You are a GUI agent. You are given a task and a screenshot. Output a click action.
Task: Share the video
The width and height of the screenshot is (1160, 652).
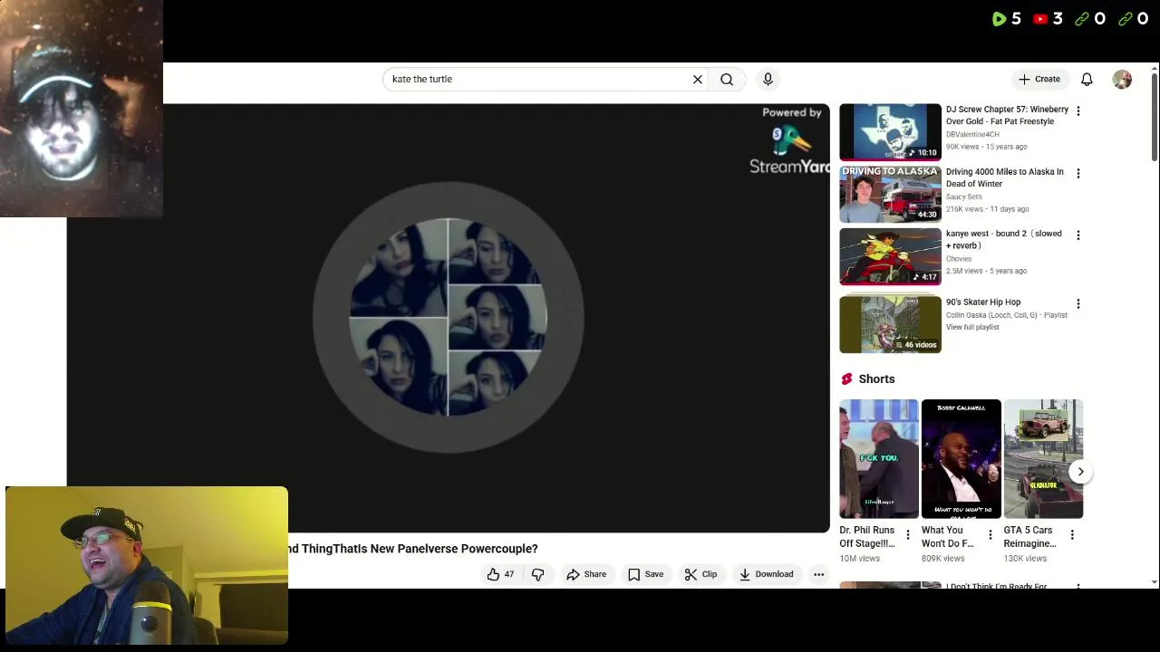coord(586,574)
